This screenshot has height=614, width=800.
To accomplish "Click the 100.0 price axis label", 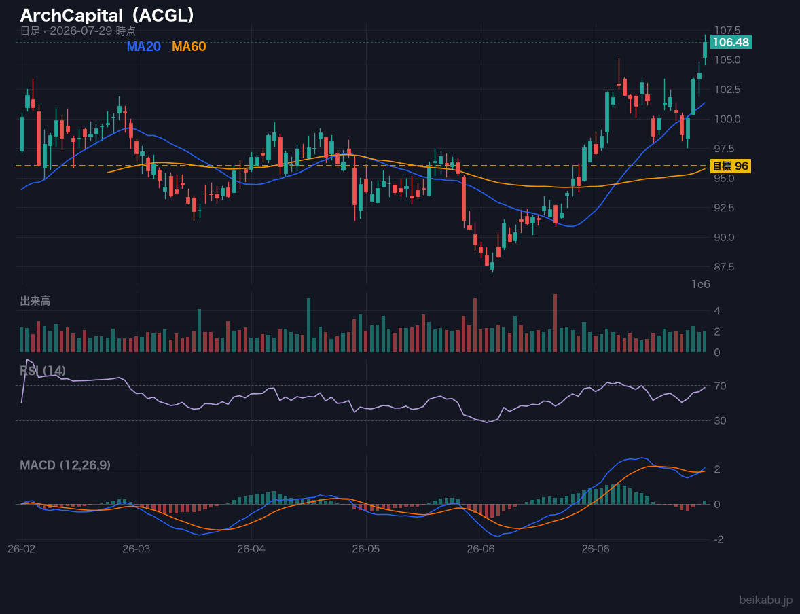I will pyautogui.click(x=727, y=119).
